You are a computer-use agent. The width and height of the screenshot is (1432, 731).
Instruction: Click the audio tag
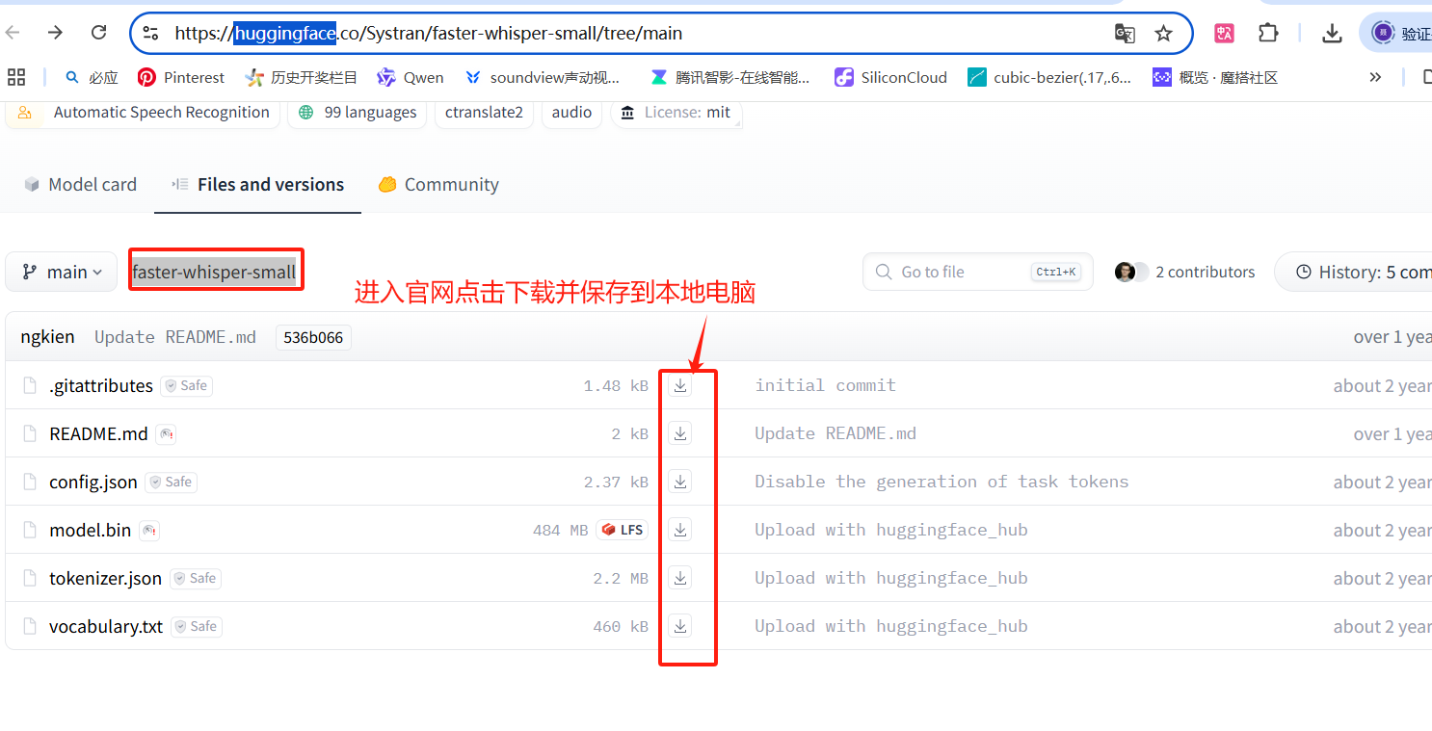(571, 113)
